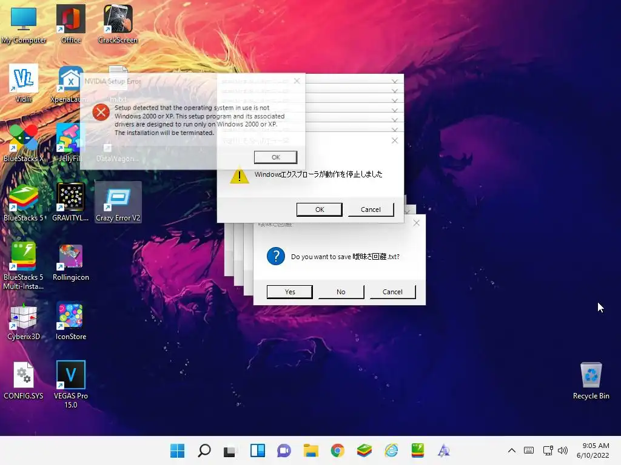This screenshot has height=465, width=621.
Task: Click Cancel in Windows Explorer warning dialog
Action: coord(371,209)
